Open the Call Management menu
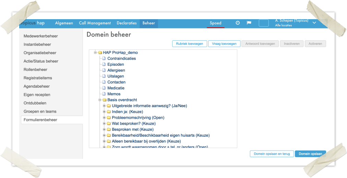Viewport: 347px width, 178px height. click(x=95, y=23)
